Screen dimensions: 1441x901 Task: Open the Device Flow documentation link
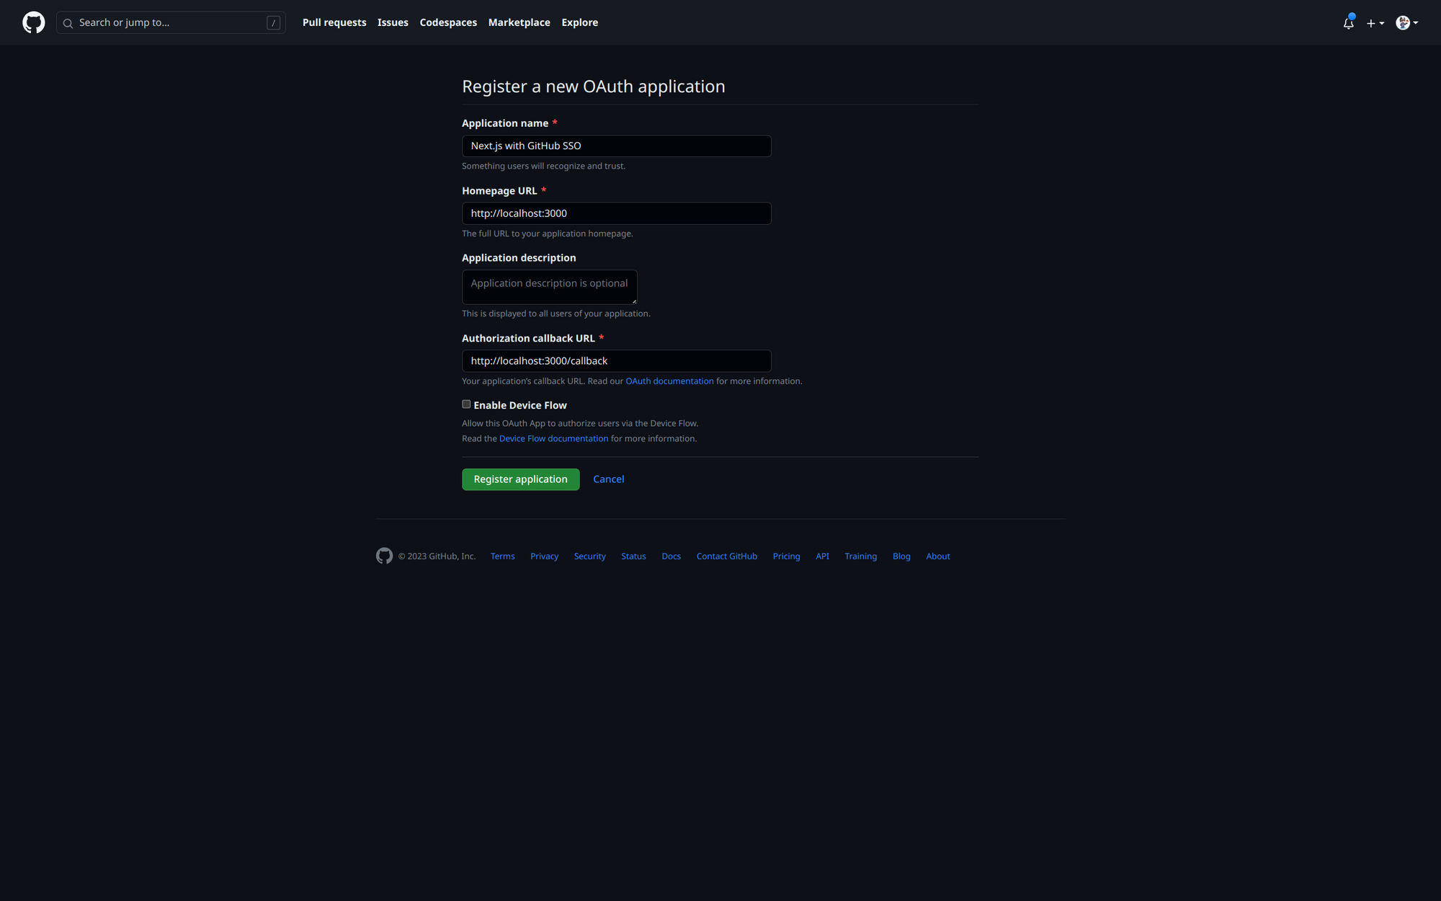click(x=553, y=438)
